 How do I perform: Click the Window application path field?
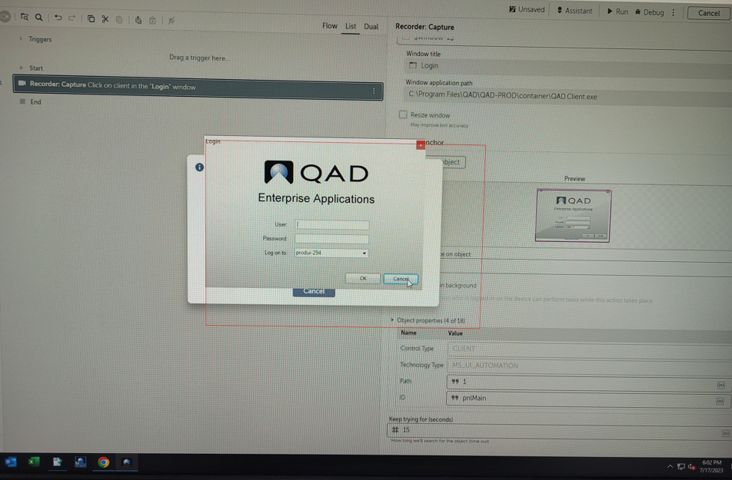(x=567, y=97)
